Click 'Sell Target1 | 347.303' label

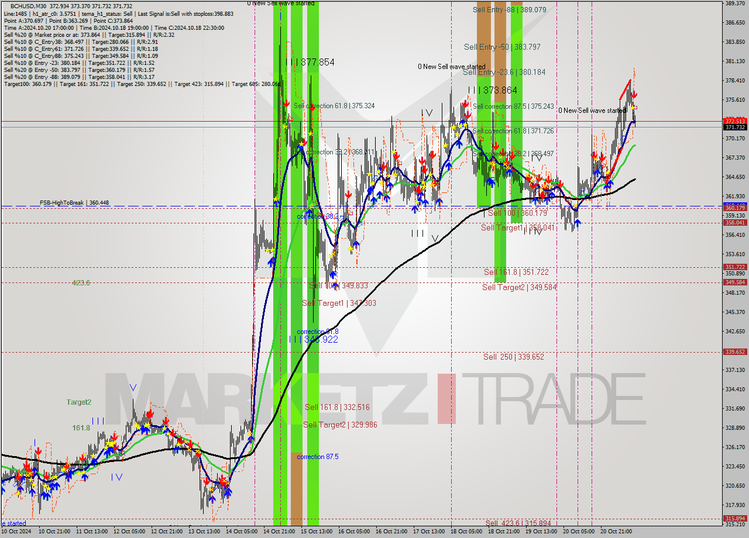pyautogui.click(x=339, y=304)
